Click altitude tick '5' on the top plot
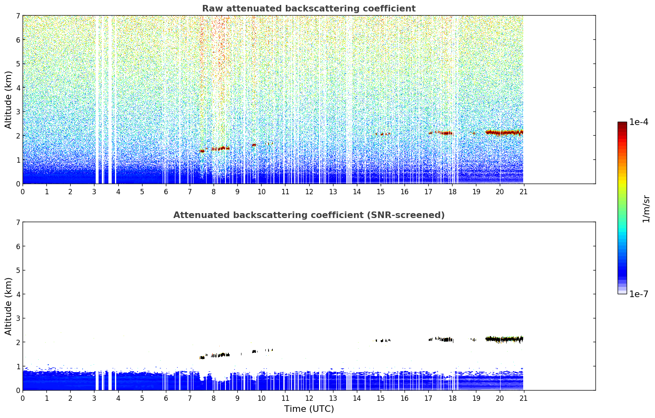655x418 pixels. [x=18, y=64]
